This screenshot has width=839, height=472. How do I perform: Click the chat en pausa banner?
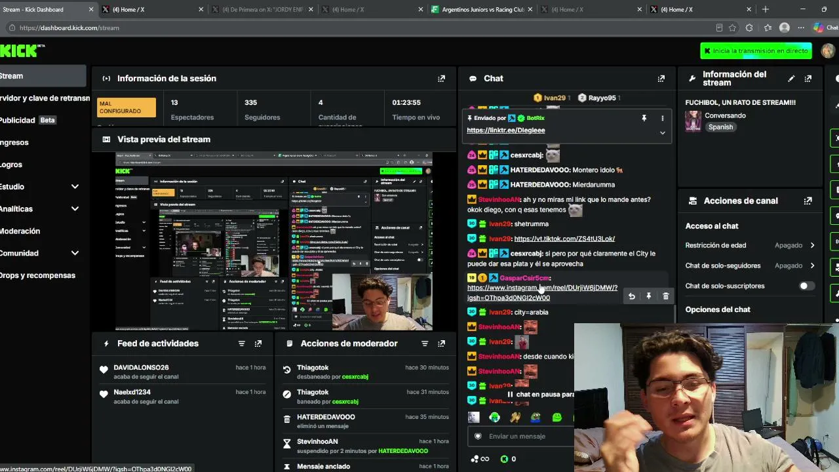point(541,395)
